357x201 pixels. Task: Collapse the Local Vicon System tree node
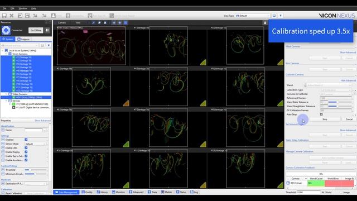(3, 51)
